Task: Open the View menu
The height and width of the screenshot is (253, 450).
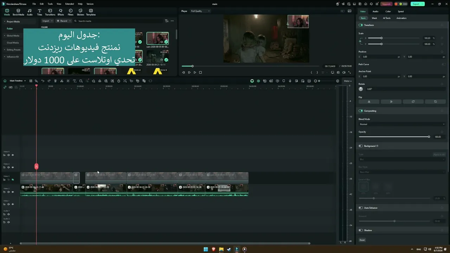Action: tap(59, 4)
